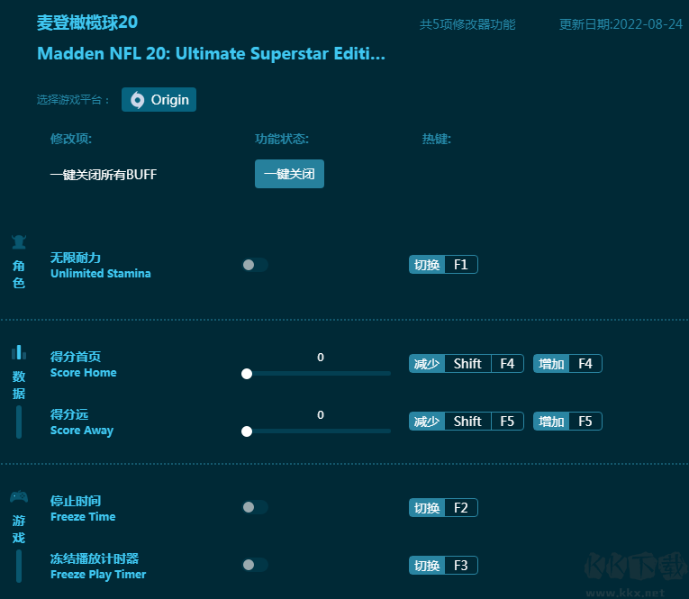Click the Score Home slider handle
689x599 pixels.
(247, 374)
